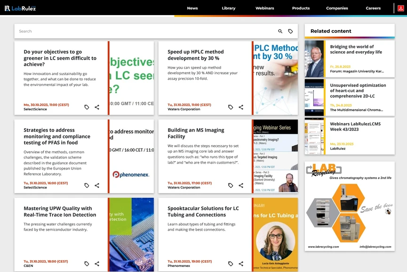Open the Companies menu
This screenshot has width=407, height=272.
(x=337, y=8)
